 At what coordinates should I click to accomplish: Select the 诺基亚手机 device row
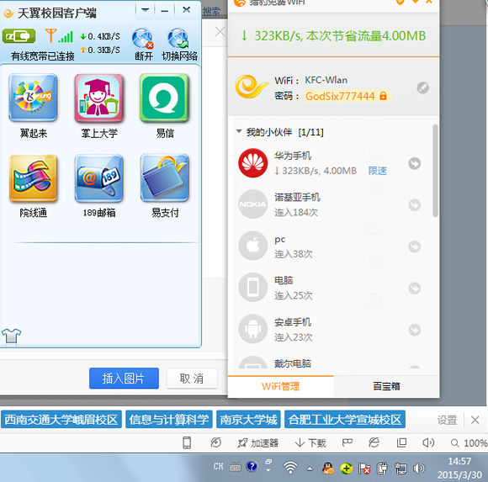332,204
